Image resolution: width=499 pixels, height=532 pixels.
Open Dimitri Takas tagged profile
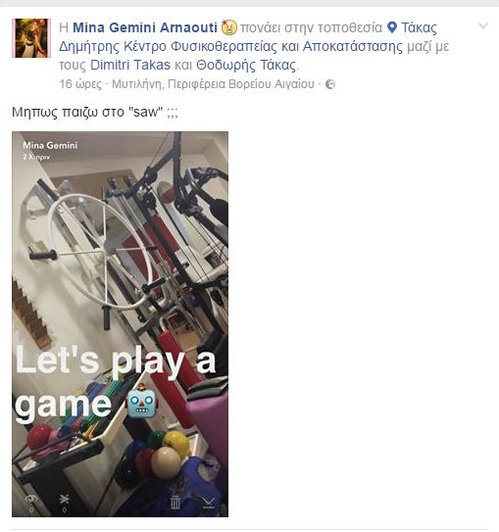click(x=130, y=65)
